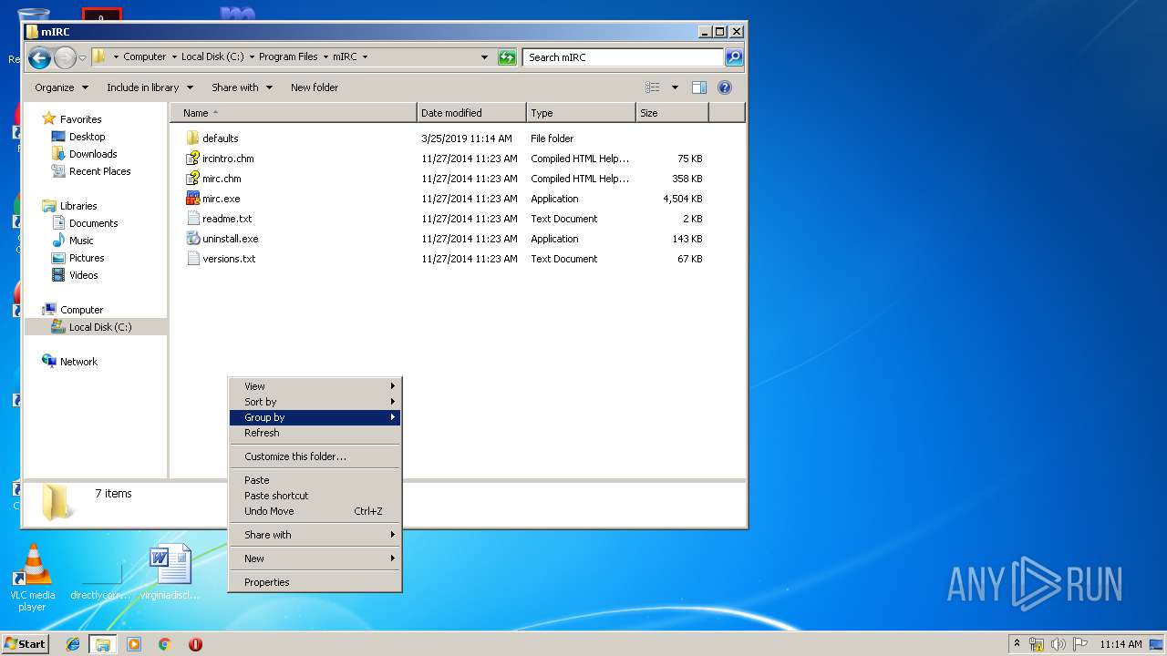Click the Action Center flag tray icon
Screen dimensions: 1167x656
coord(1079,644)
